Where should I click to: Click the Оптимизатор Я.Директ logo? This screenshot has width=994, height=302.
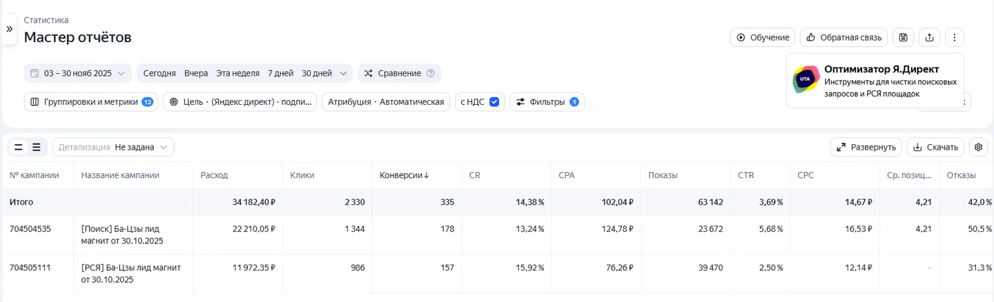tap(806, 79)
